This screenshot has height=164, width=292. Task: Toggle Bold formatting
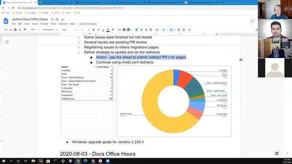pos(94,30)
